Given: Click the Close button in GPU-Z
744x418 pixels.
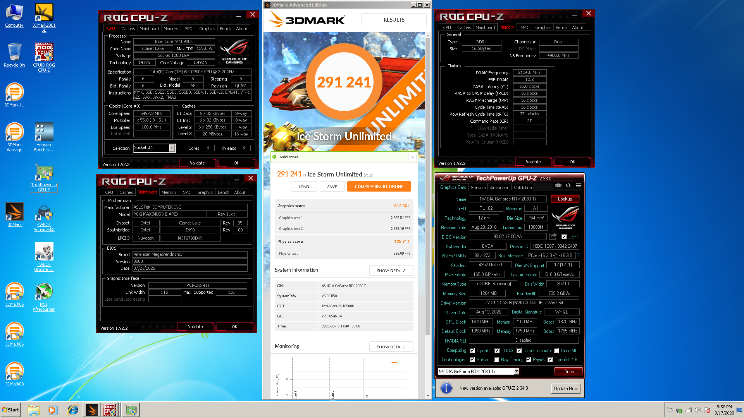Looking at the screenshot, I should tap(568, 372).
